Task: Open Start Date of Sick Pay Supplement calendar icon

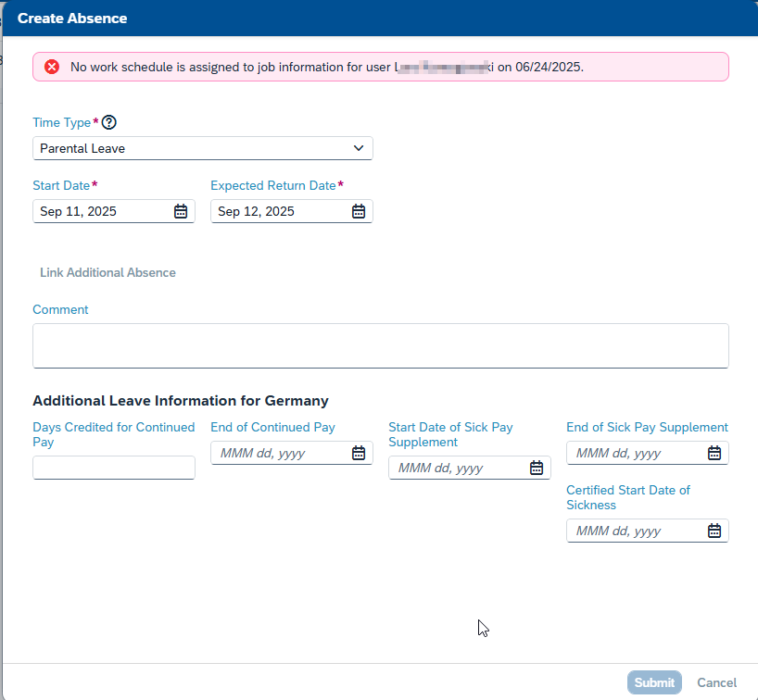Action: pos(537,468)
